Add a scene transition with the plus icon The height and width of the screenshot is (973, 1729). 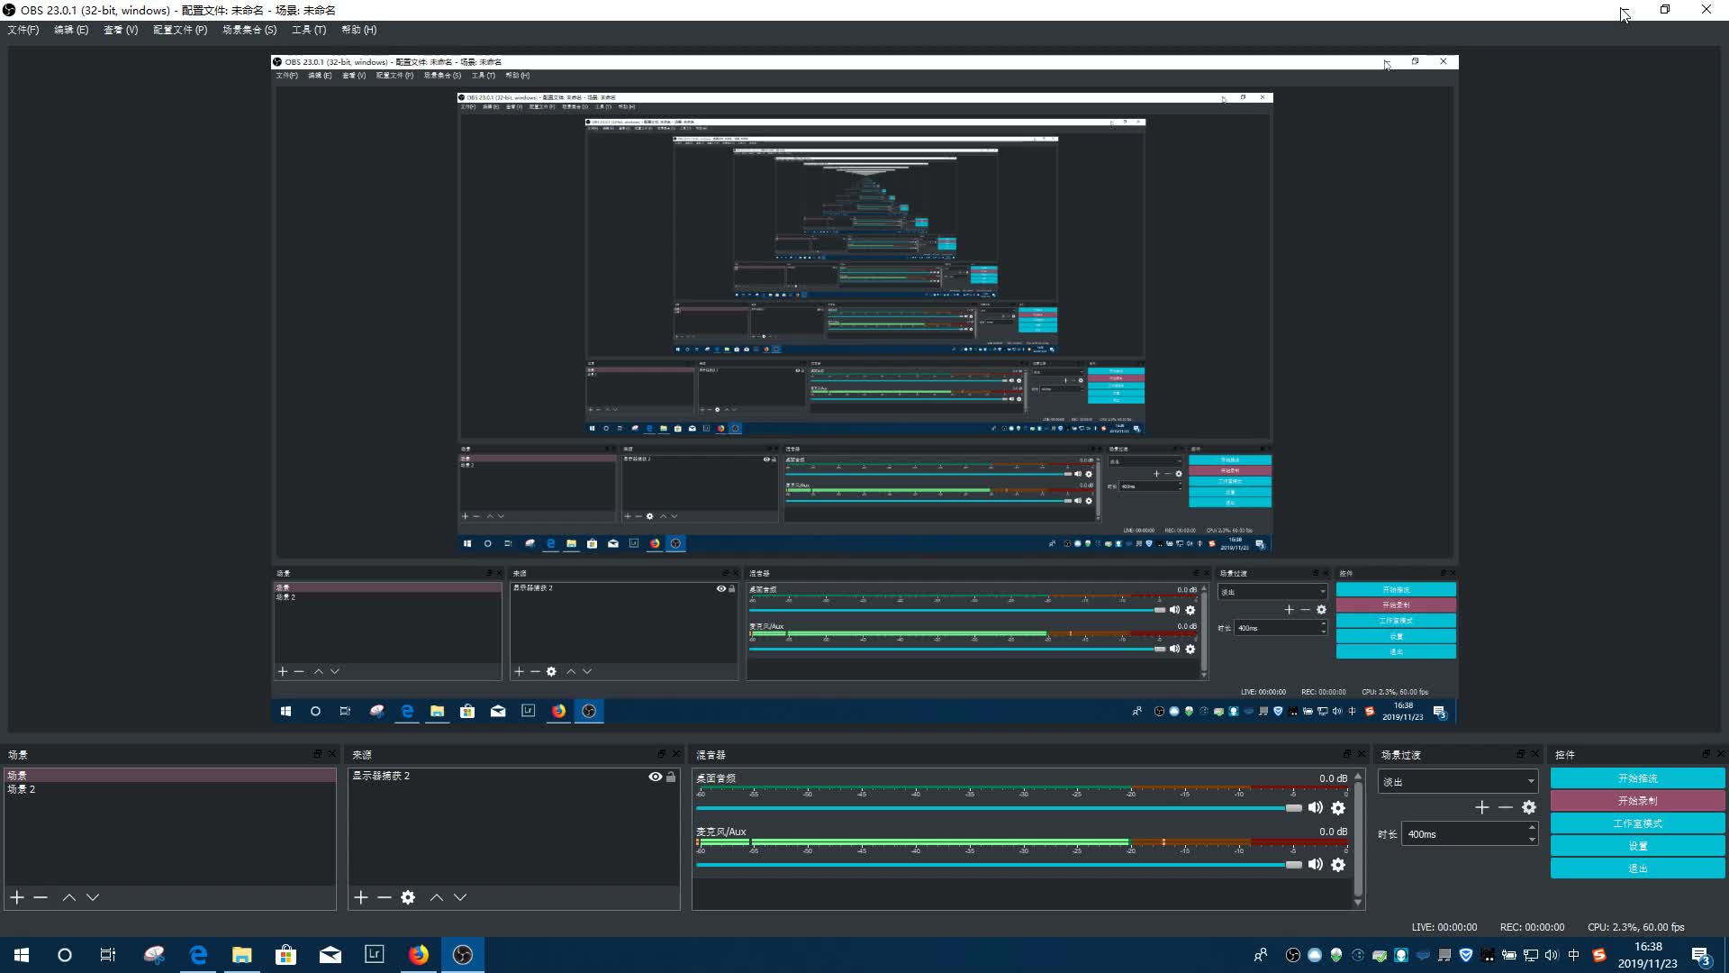click(1482, 807)
